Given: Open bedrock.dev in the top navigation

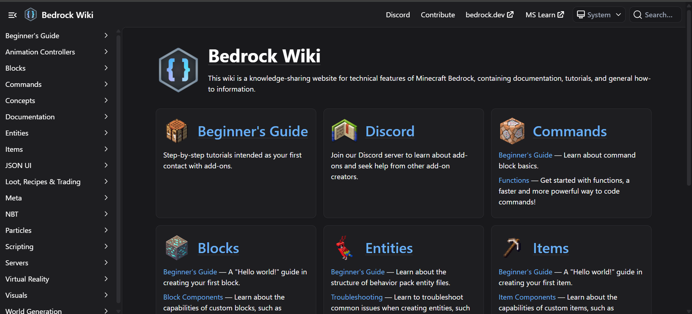Looking at the screenshot, I should [489, 15].
